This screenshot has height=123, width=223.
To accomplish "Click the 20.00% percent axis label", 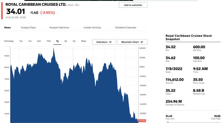I will coord(142,48).
